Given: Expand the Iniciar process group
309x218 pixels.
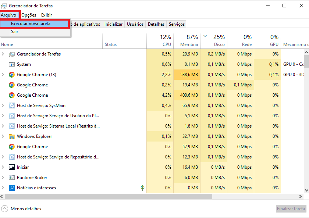Looking at the screenshot, I should (3, 167).
